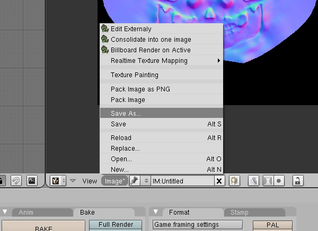Select the Pack Image entry
318x231 pixels.
[162, 99]
